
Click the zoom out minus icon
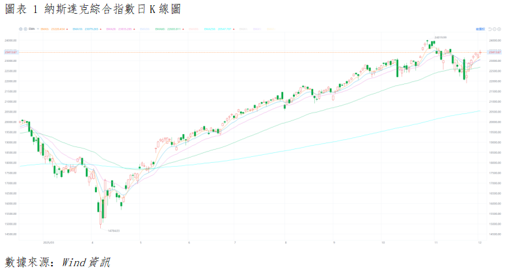click(x=496, y=29)
